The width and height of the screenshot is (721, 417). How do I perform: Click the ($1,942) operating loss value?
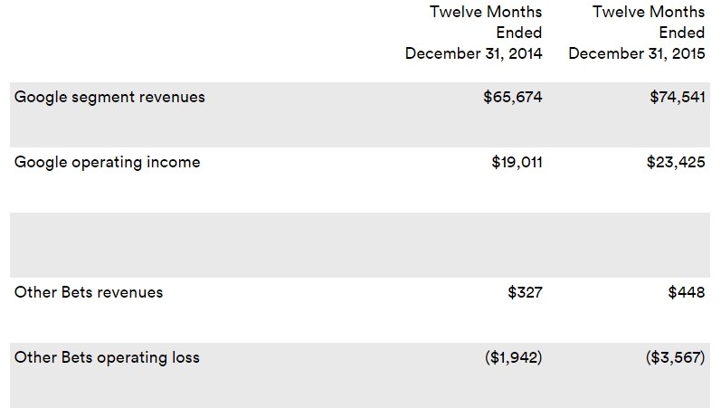(513, 357)
